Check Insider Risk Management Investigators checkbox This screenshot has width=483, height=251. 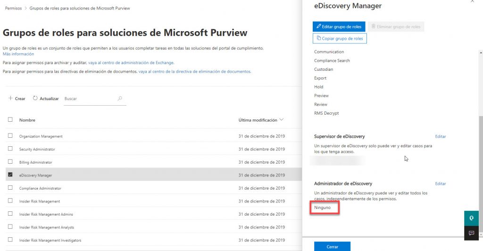point(10,240)
